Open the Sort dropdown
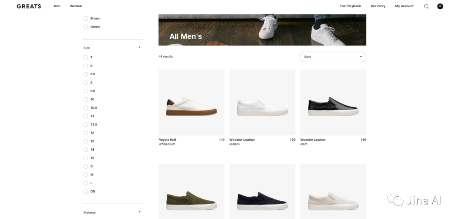456x219 pixels. [x=333, y=57]
